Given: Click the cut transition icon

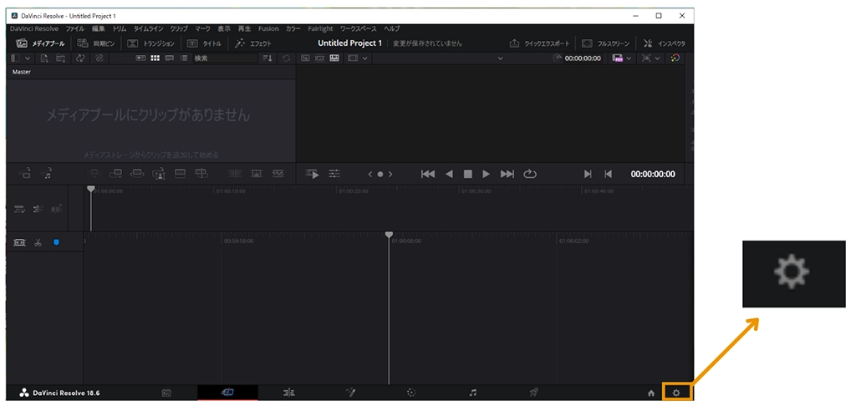Looking at the screenshot, I should [x=235, y=174].
